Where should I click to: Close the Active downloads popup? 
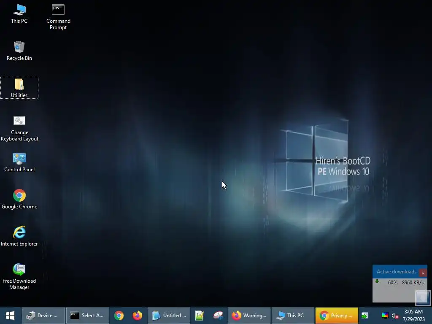423,273
